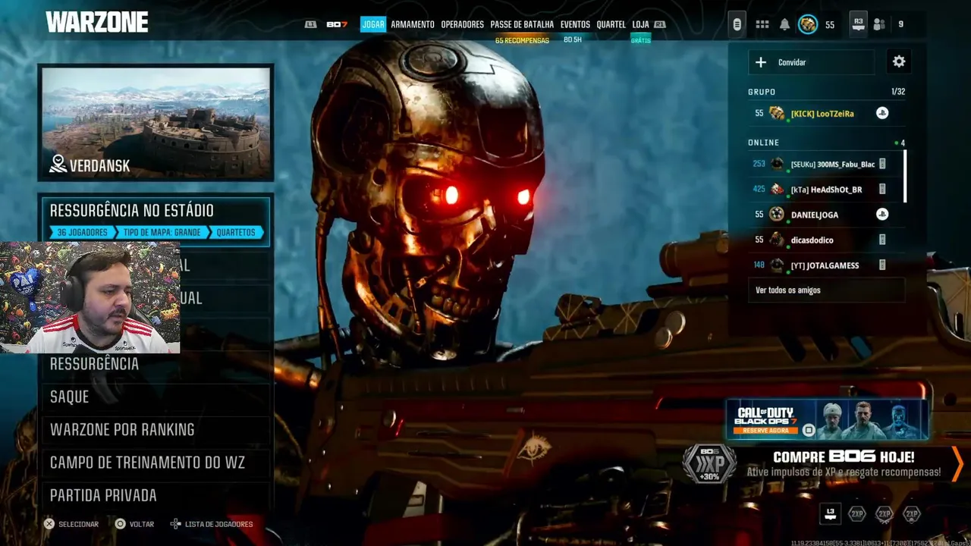971x546 pixels.
Task: Click the 65 RECOMPENSAS label
Action: tap(522, 40)
